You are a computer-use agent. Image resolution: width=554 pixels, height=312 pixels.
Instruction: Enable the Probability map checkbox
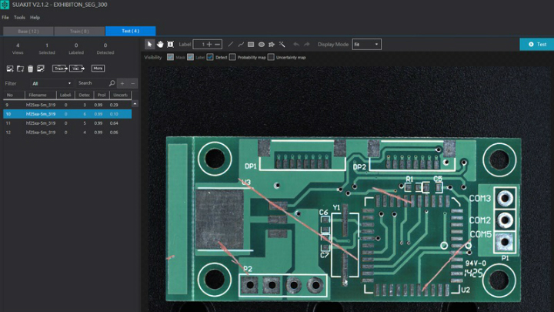point(233,58)
